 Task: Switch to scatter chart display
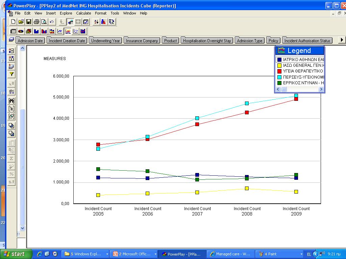(75, 31)
